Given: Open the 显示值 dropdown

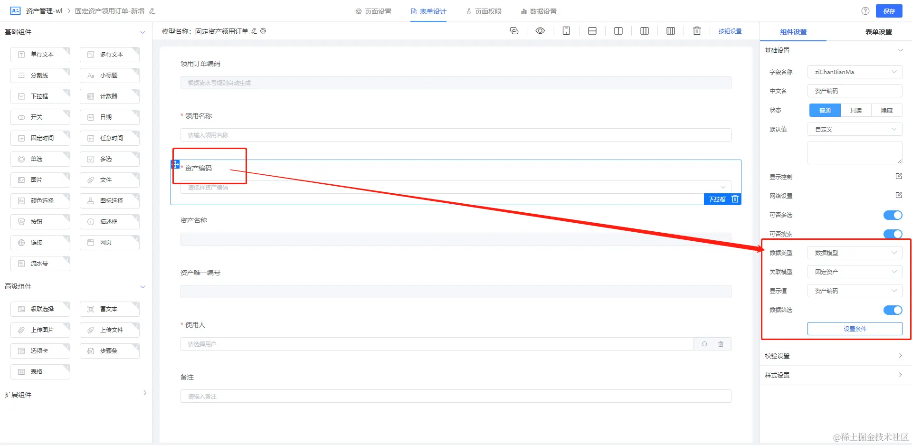Looking at the screenshot, I should (x=855, y=291).
